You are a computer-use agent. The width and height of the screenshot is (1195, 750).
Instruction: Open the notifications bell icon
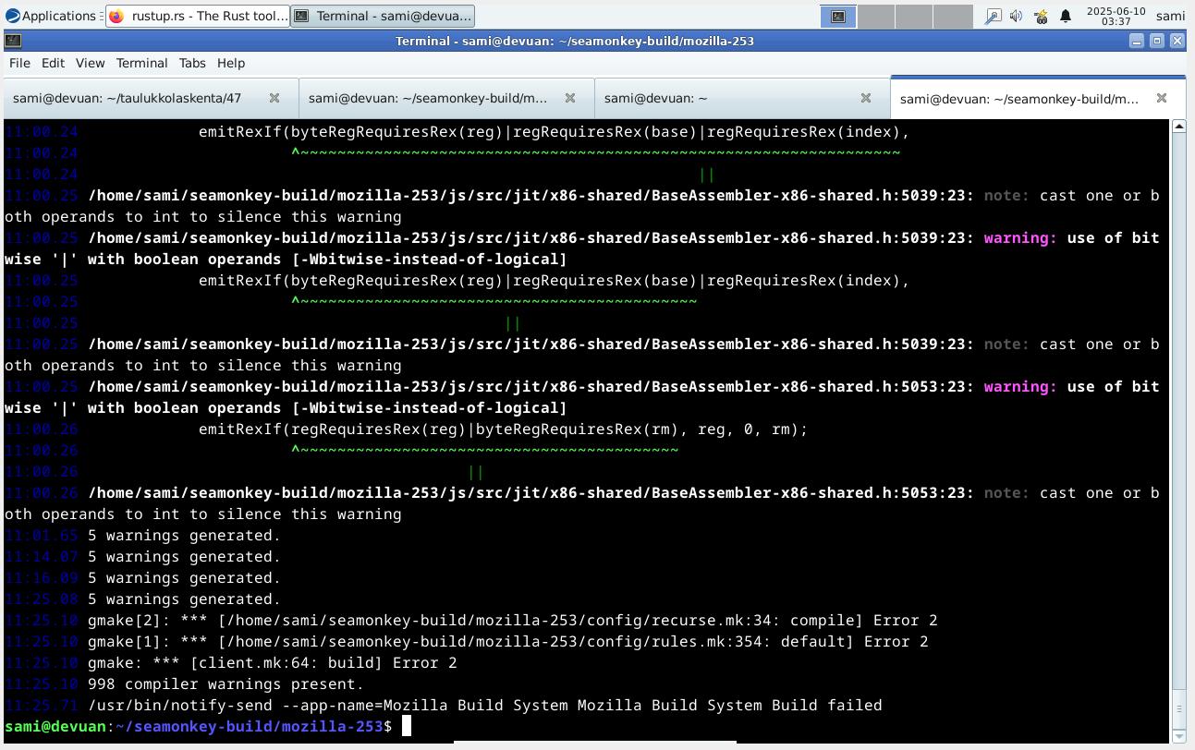click(x=1065, y=16)
